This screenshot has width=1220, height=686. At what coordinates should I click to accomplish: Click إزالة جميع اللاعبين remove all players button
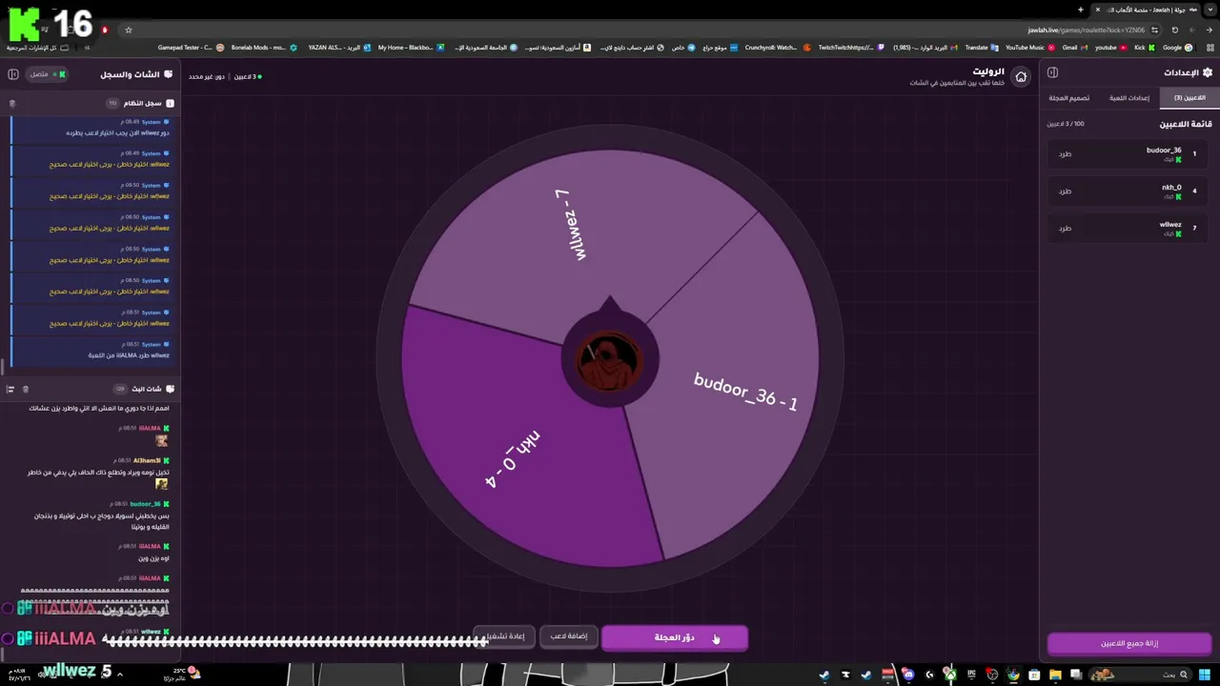pos(1129,643)
